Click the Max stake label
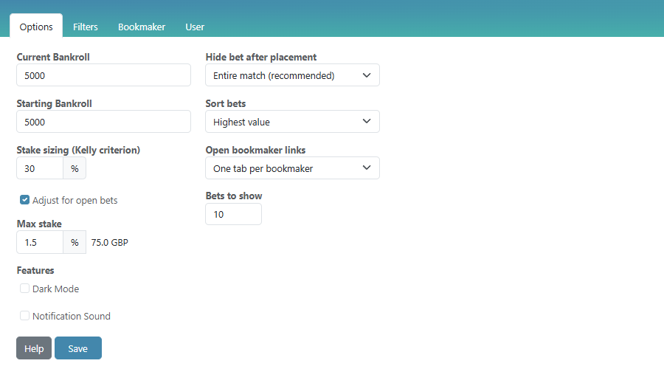664x369 pixels. point(39,224)
